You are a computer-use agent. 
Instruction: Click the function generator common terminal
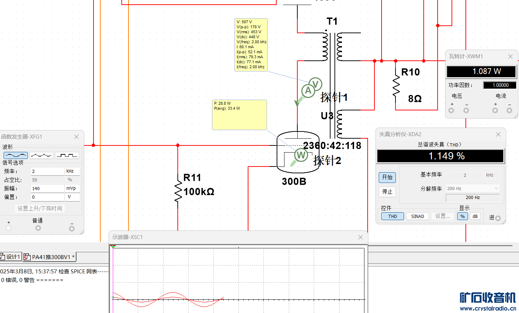[x=38, y=228]
